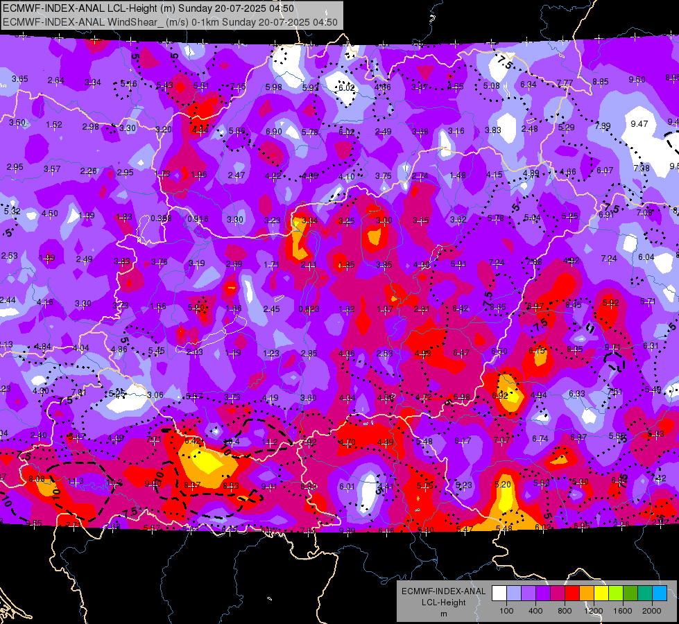Click the wind shear value '1.96'

tap(199, 175)
